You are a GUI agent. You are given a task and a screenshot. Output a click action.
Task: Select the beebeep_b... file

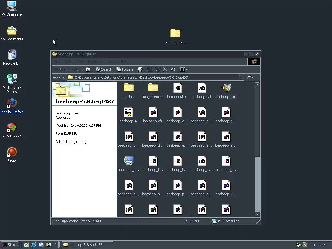(x=202, y=115)
